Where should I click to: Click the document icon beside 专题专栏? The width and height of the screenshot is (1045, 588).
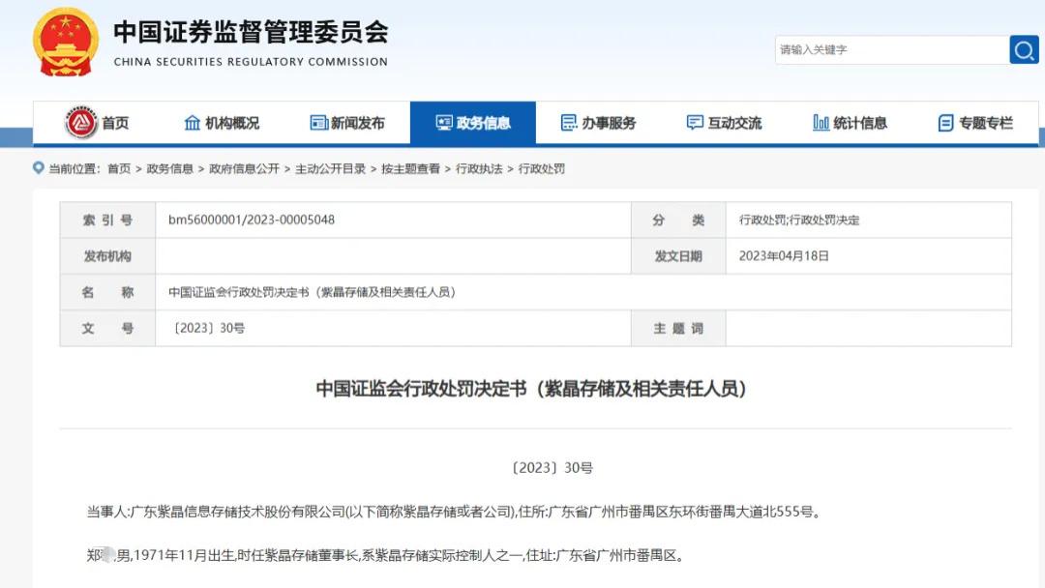coord(944,123)
